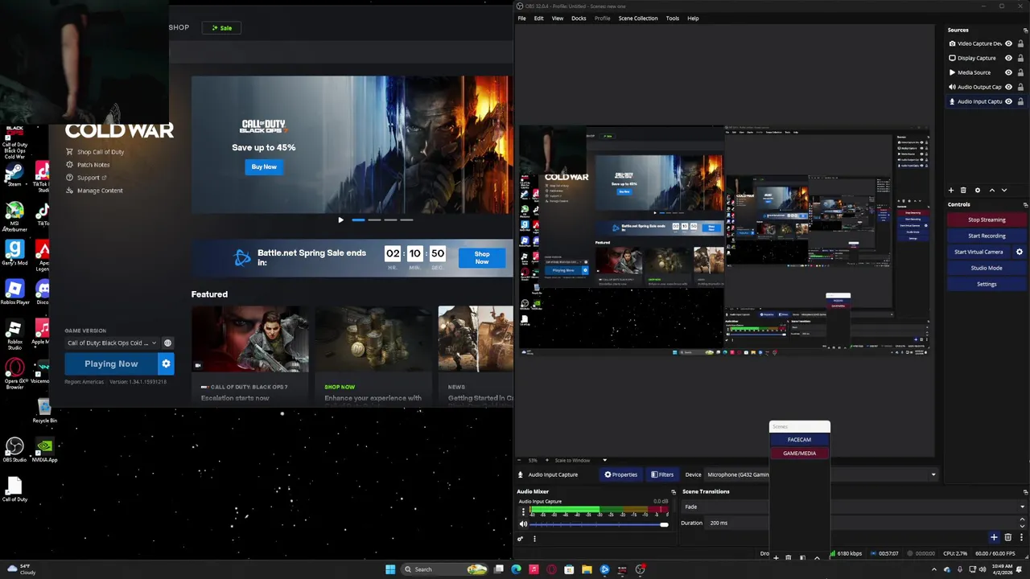Open the OBS View menu

(557, 18)
